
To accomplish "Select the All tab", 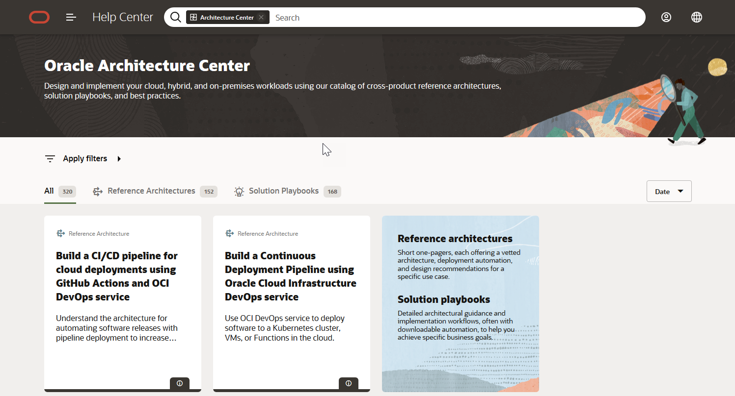I will click(x=48, y=191).
